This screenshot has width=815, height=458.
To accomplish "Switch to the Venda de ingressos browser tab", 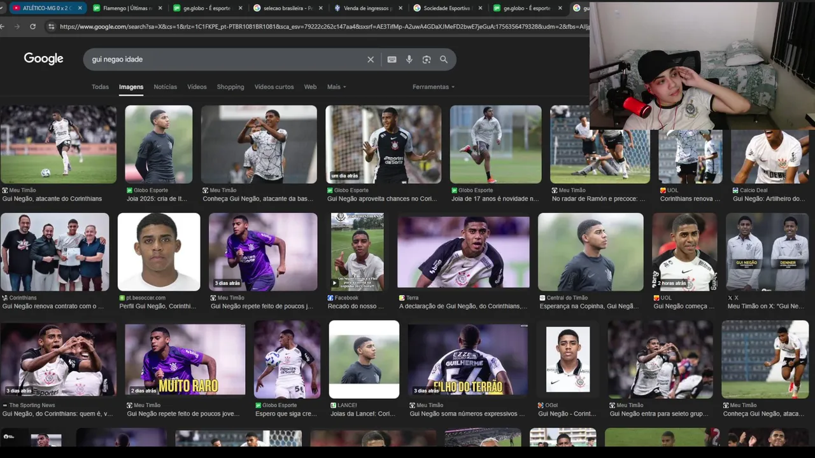I will pos(367,8).
